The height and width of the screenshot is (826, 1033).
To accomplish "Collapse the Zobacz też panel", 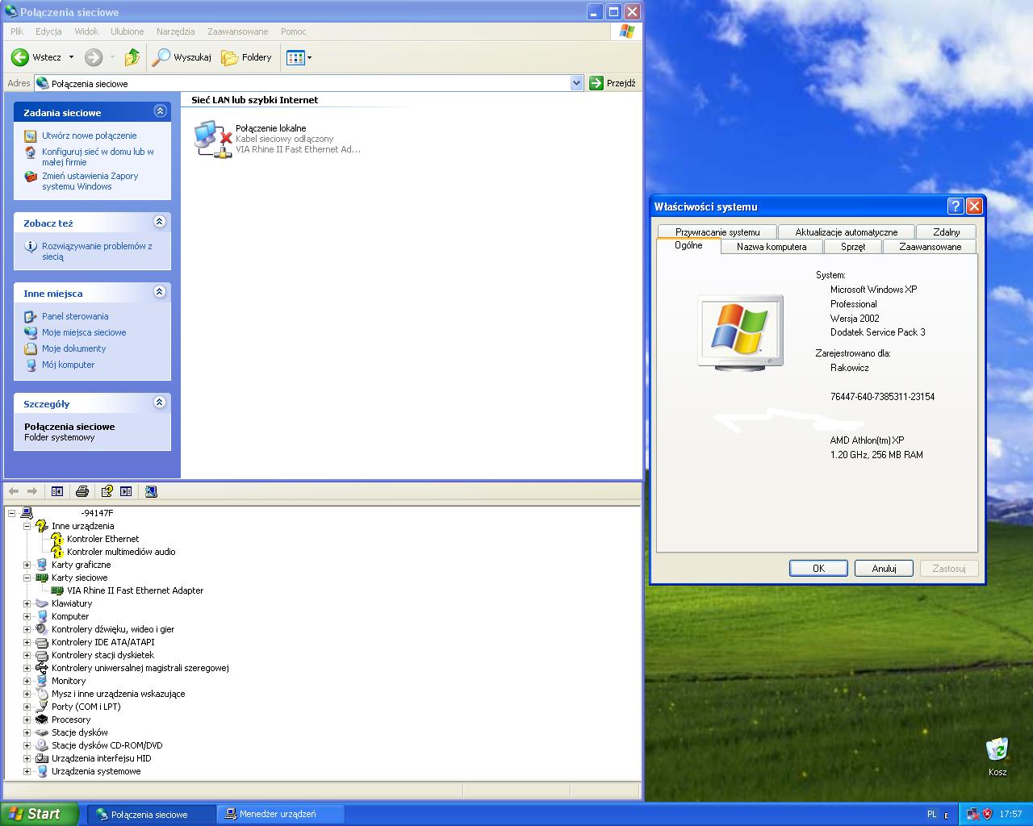I will 160,222.
